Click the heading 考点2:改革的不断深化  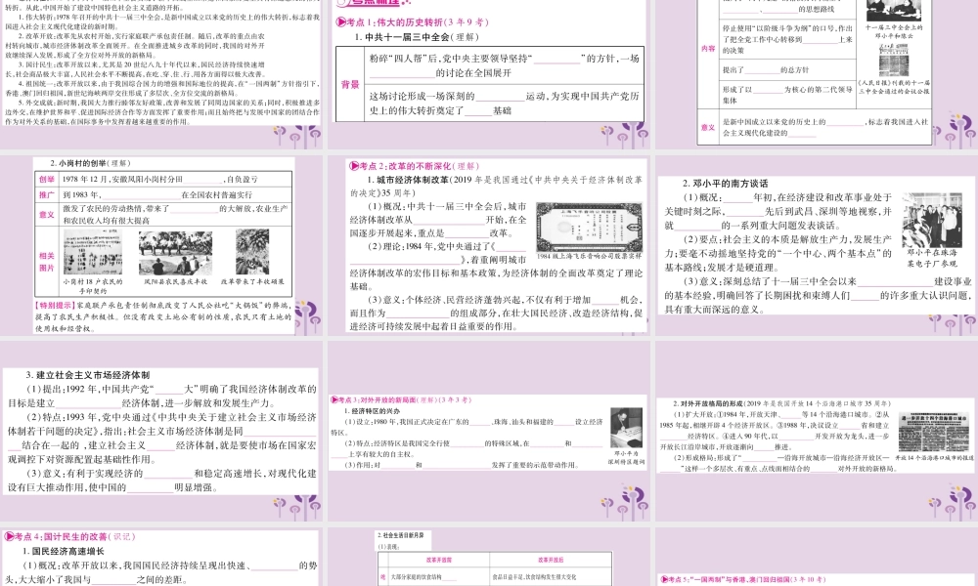415,166
